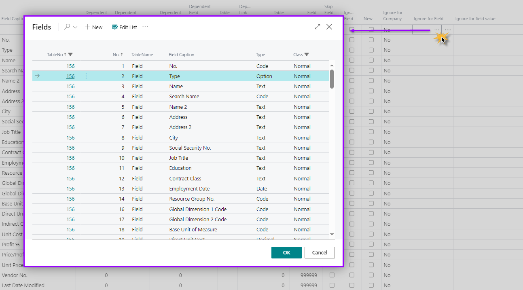The image size is (523, 290).
Task: Click 'No' in Ignore for Company, Vendor No. row
Action: (x=387, y=275)
